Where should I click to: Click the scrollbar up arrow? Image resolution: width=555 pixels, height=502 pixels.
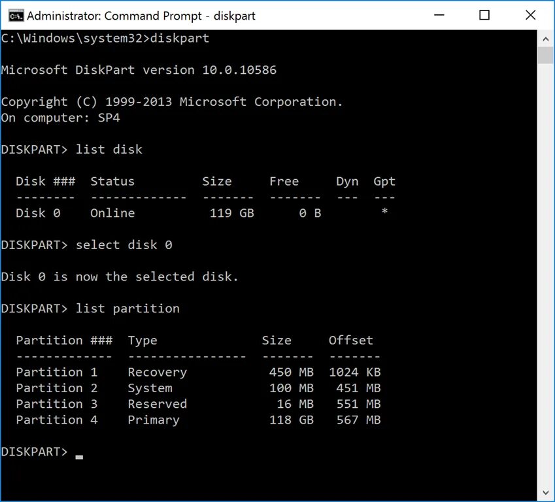545,39
